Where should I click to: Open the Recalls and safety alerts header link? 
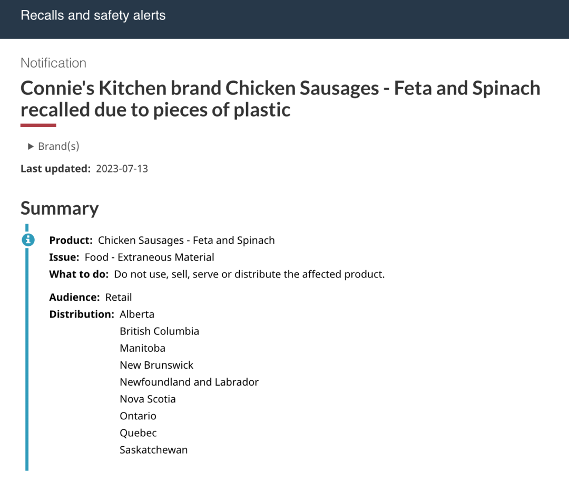[93, 15]
